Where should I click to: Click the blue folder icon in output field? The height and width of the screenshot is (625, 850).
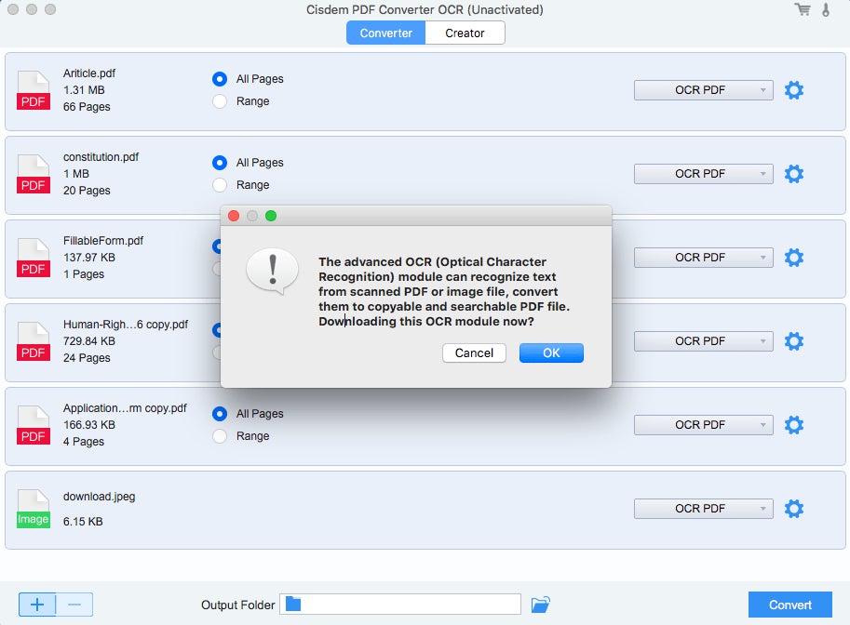point(293,604)
